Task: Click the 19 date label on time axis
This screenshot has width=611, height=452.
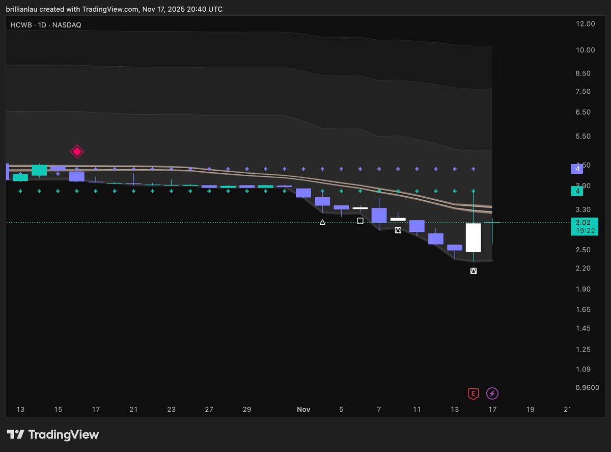Action: pos(530,409)
